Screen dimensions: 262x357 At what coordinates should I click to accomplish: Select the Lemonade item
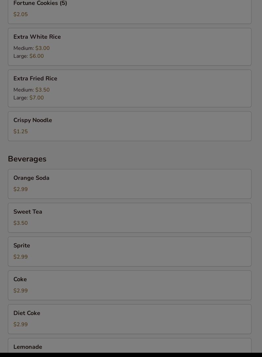point(129,346)
